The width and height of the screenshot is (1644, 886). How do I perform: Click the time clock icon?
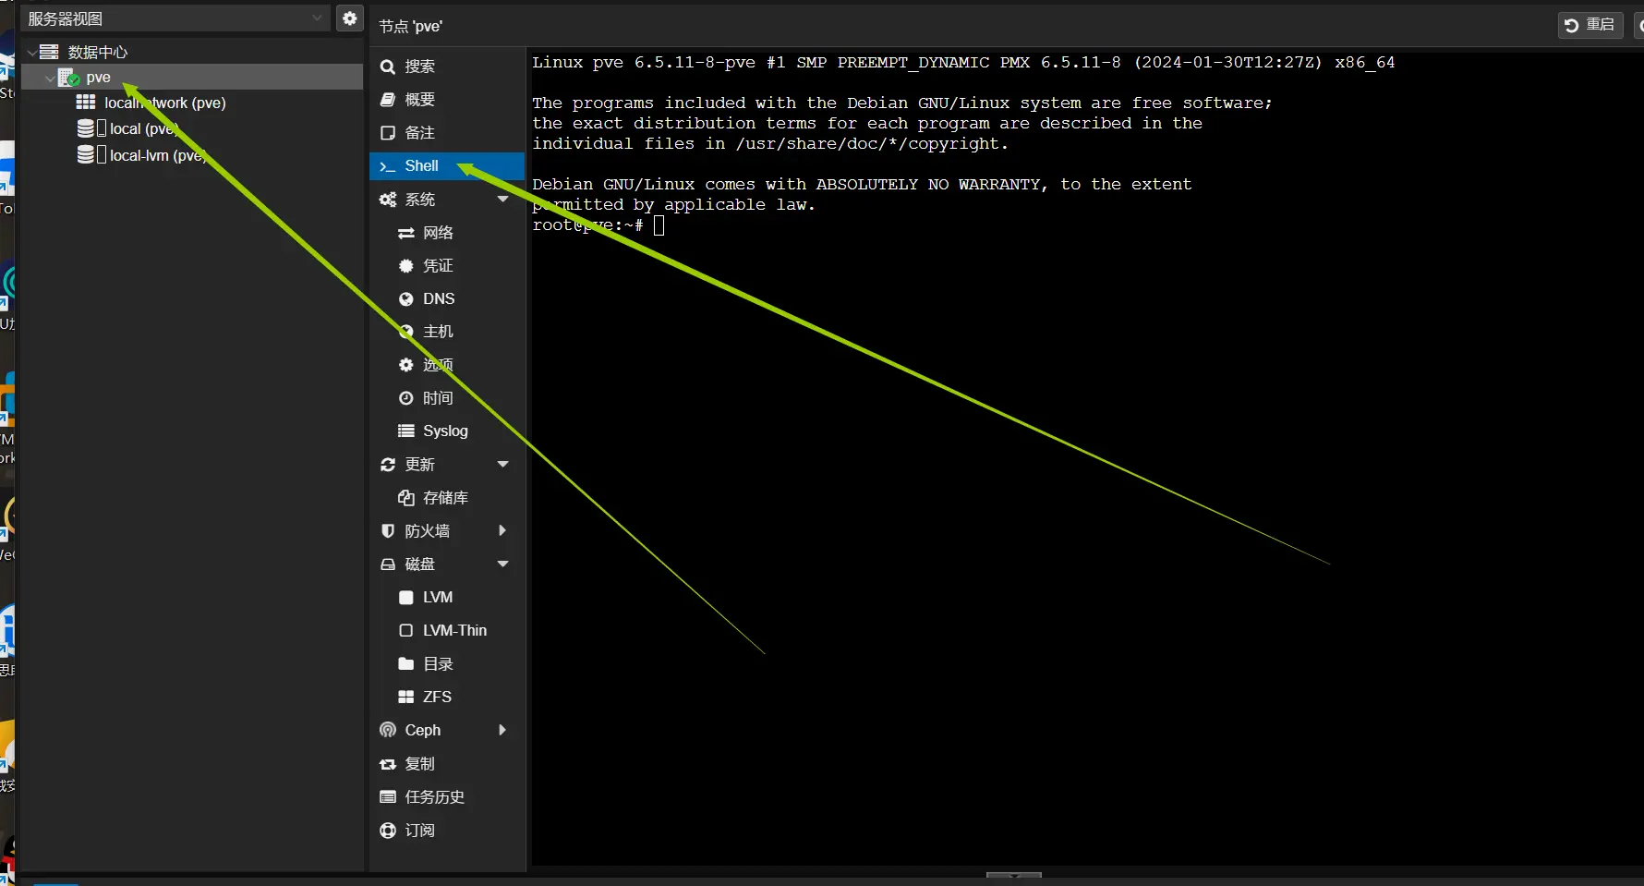405,398
